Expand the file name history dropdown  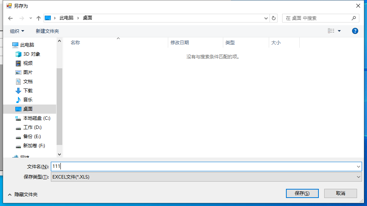pos(358,167)
